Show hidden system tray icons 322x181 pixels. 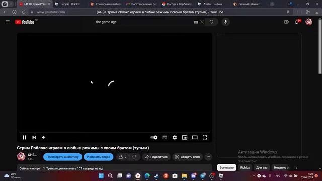click(254, 176)
